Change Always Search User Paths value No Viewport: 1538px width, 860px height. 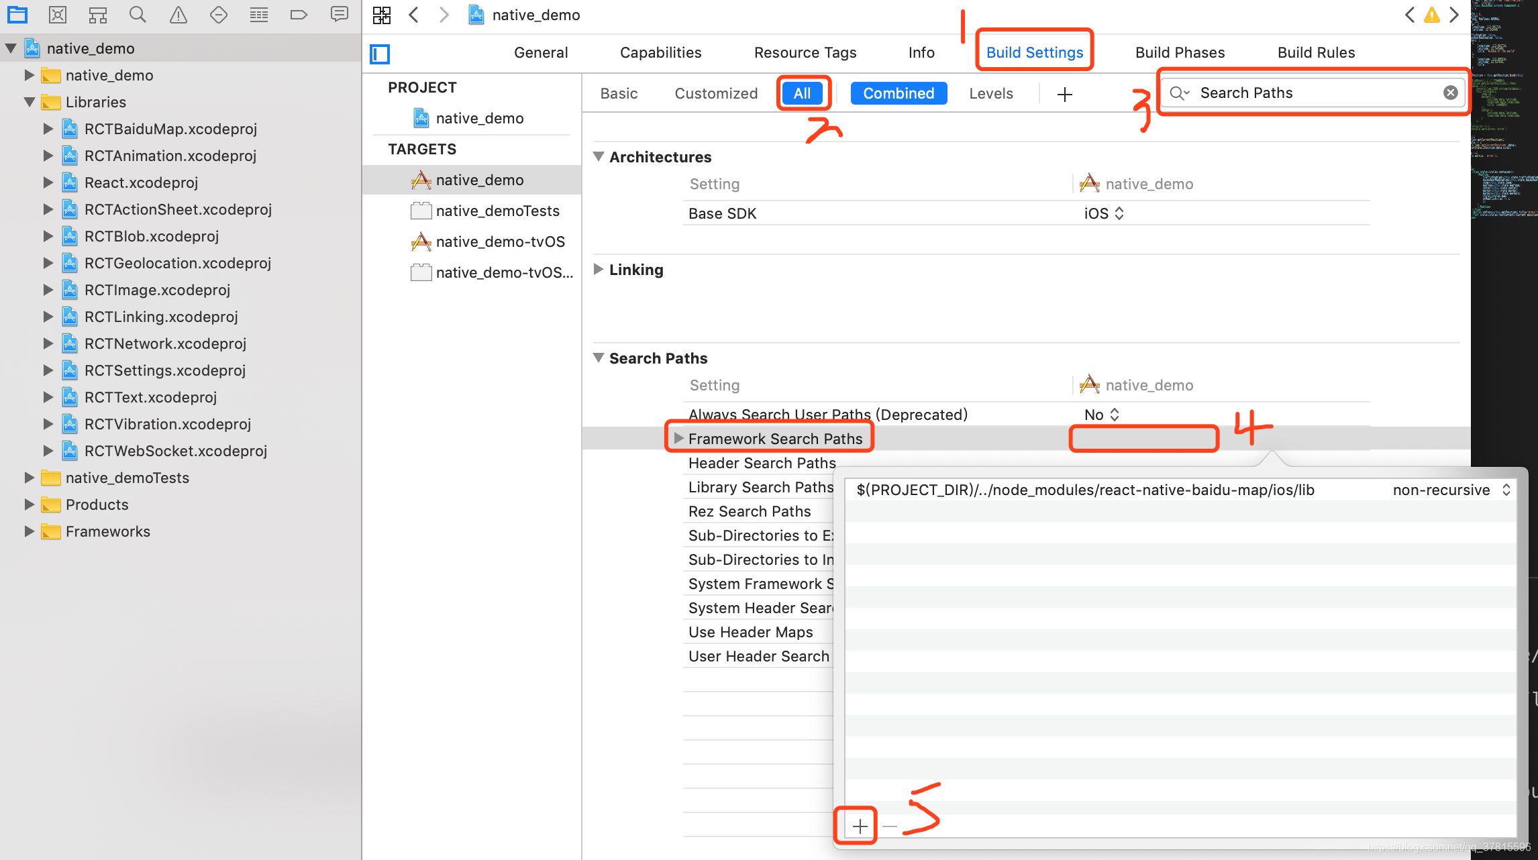point(1102,415)
